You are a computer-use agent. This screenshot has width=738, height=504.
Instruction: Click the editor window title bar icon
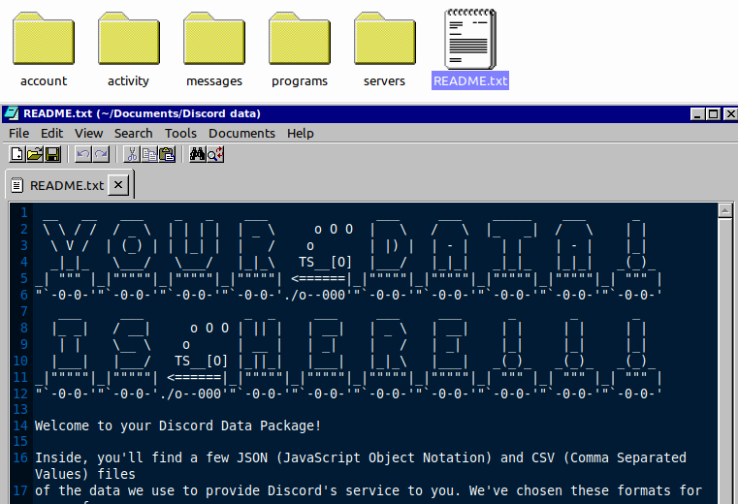[11, 113]
